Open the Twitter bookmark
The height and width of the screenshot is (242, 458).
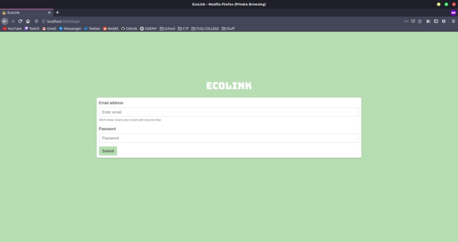92,28
